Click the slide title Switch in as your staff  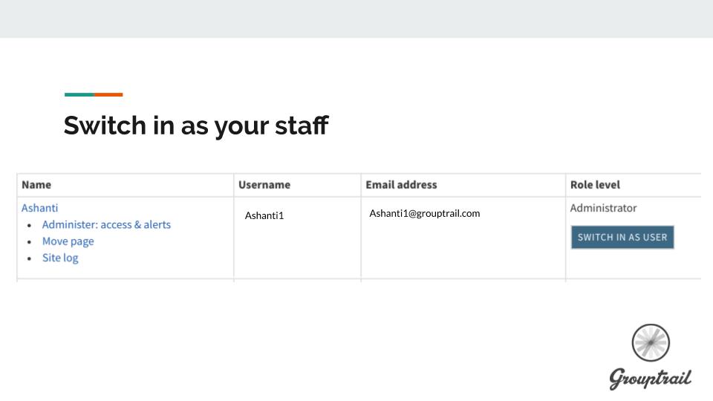pos(195,125)
